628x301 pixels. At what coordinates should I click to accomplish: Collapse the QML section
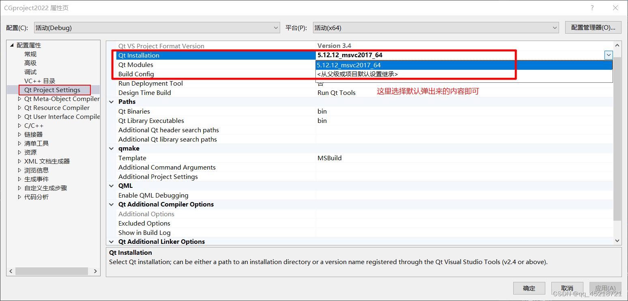(111, 186)
